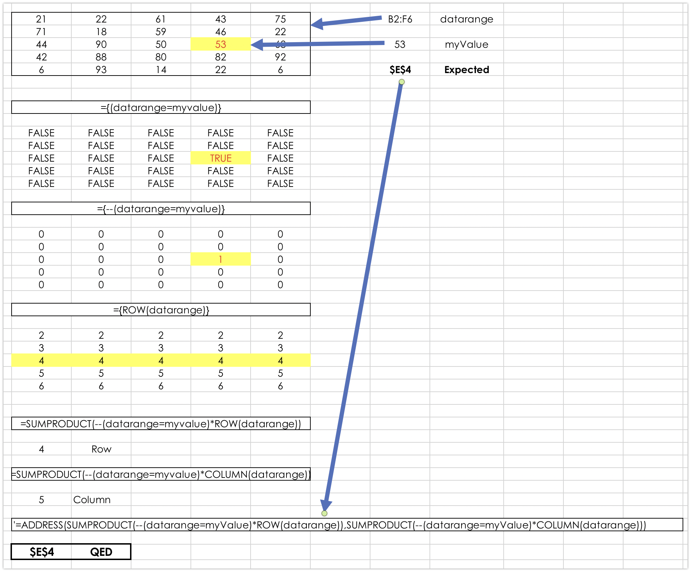Click the Row label cell

coord(101,449)
